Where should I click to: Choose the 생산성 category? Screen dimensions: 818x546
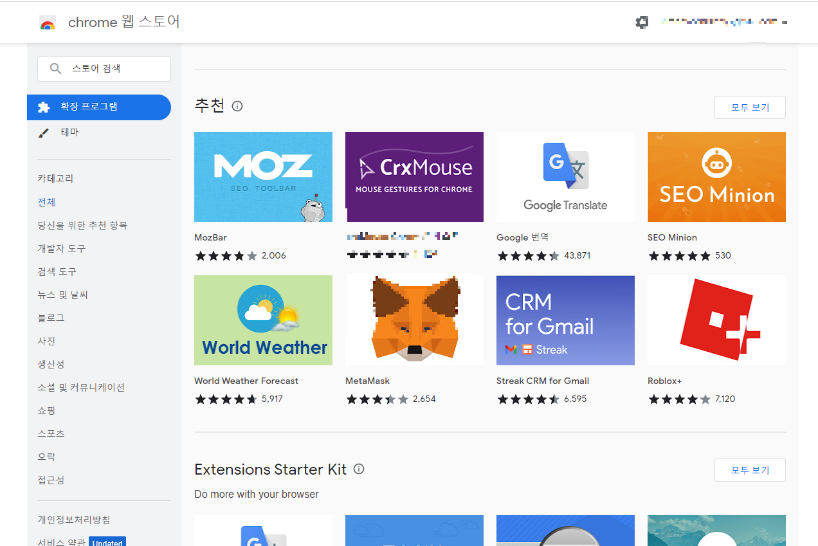click(x=51, y=364)
